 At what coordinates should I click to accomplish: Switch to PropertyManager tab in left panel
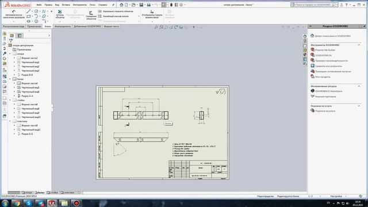click(x=20, y=36)
